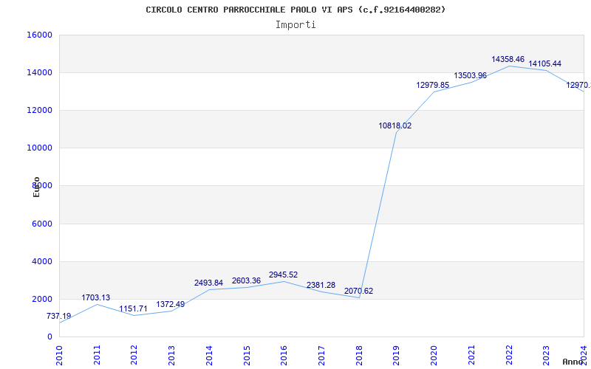The height and width of the screenshot is (369, 591).
Task: Click the 0 y-axis tick label
Action: 49,337
